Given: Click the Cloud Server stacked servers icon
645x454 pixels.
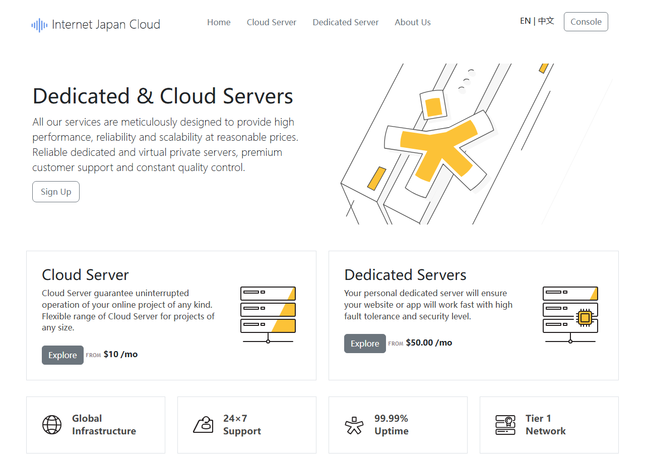Looking at the screenshot, I should coord(268,315).
